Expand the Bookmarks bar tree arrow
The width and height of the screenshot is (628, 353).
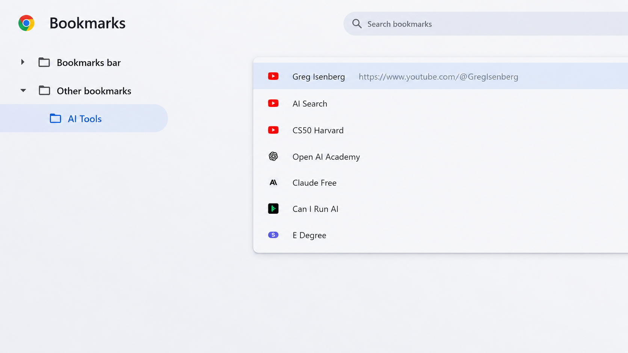click(x=23, y=62)
